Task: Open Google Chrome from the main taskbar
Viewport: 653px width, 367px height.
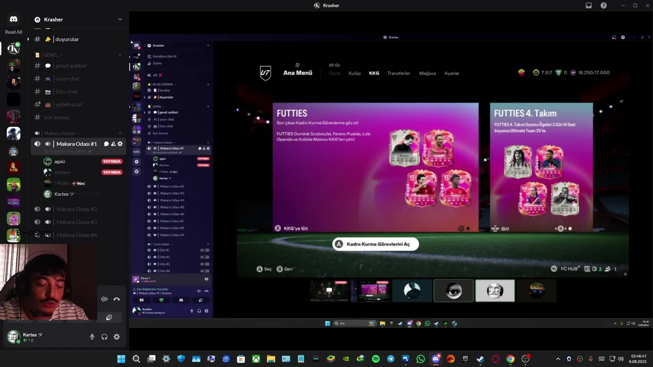Action: (510, 359)
